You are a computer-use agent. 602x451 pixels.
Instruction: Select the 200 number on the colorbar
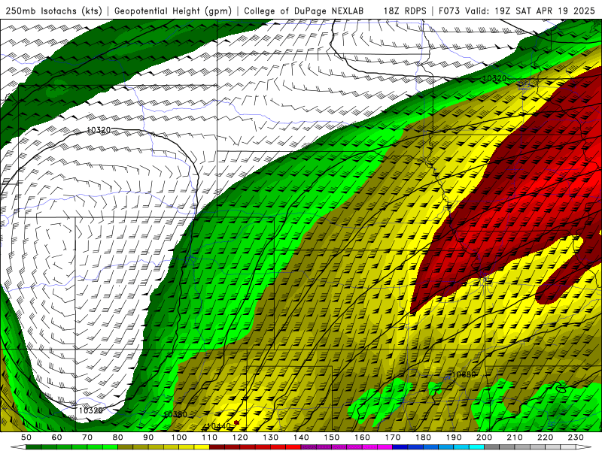pyautogui.click(x=485, y=437)
